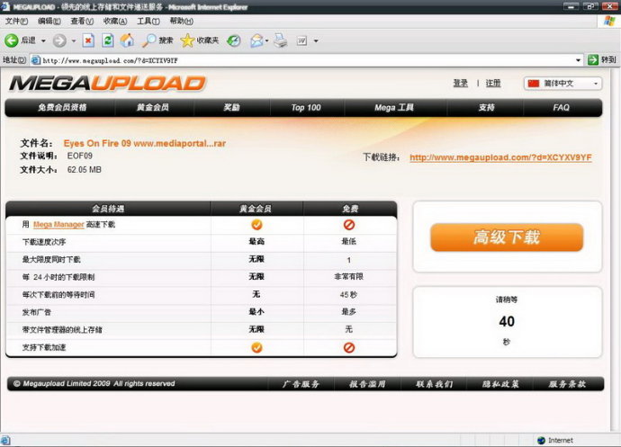Click the prohibited icon in 支持下载加速 row

[349, 348]
